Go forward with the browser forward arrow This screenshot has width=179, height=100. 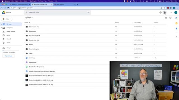(x=5, y=8)
